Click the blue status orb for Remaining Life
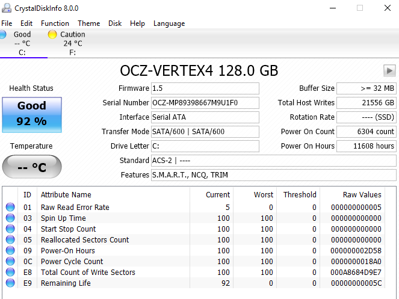The height and width of the screenshot is (299, 399). pyautogui.click(x=10, y=283)
